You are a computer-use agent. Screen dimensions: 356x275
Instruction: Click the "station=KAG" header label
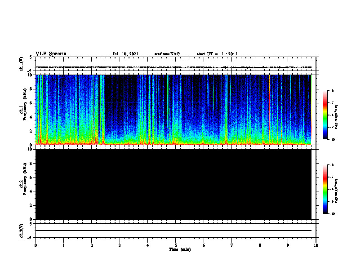(x=167, y=54)
